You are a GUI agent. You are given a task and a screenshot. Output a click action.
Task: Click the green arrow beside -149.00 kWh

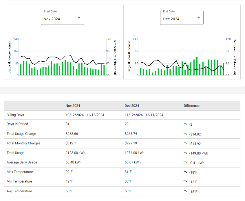[x=185, y=153]
